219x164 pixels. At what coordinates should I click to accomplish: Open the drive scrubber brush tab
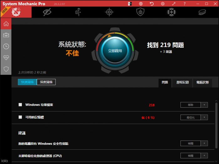(x=202, y=12)
